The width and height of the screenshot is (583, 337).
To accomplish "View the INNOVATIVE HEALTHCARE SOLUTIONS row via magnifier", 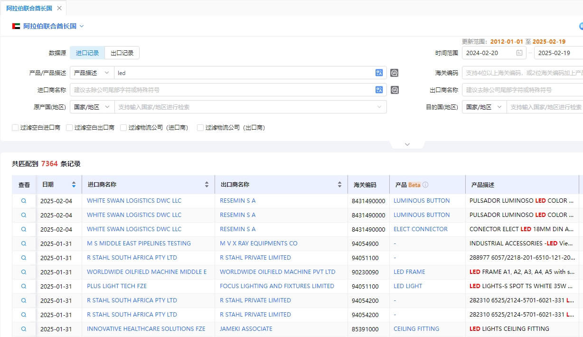I will (x=24, y=329).
